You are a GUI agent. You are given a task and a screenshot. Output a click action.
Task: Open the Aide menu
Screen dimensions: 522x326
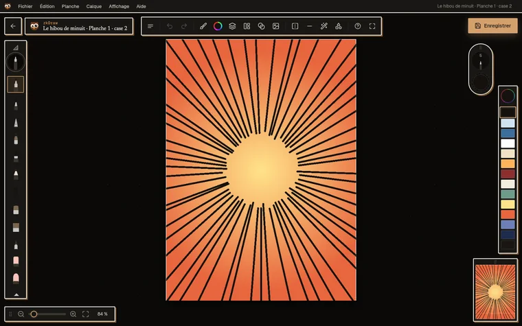(141, 6)
